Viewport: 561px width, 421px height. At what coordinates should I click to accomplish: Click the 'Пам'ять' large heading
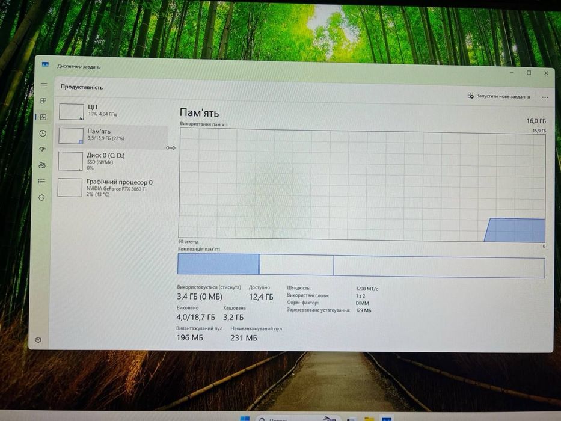[x=199, y=113]
